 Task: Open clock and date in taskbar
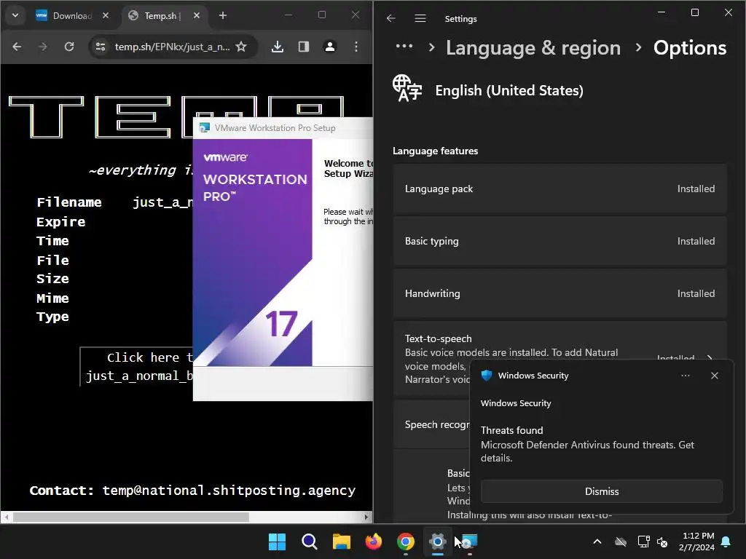[697, 542]
